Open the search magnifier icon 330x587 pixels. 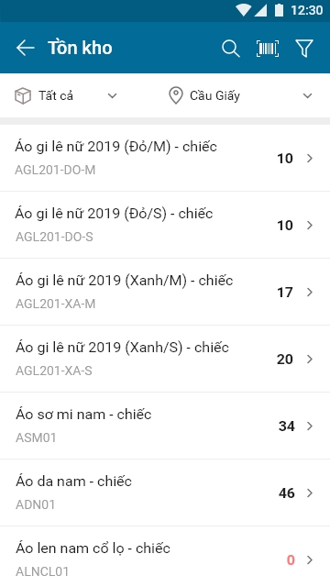(x=230, y=49)
